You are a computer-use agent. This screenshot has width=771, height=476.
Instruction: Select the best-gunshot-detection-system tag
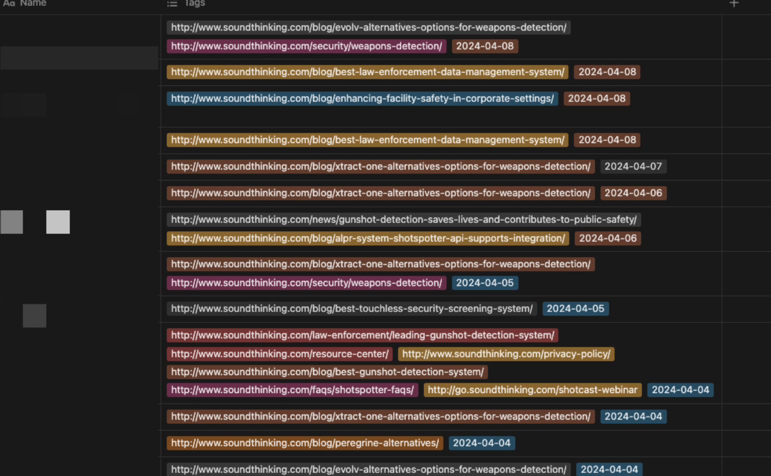(x=327, y=372)
